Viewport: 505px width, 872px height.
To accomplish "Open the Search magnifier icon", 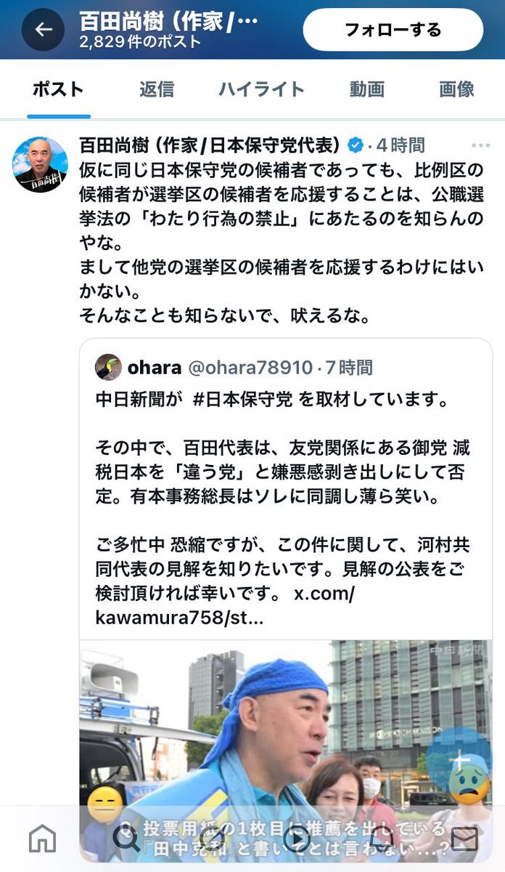I will (126, 839).
